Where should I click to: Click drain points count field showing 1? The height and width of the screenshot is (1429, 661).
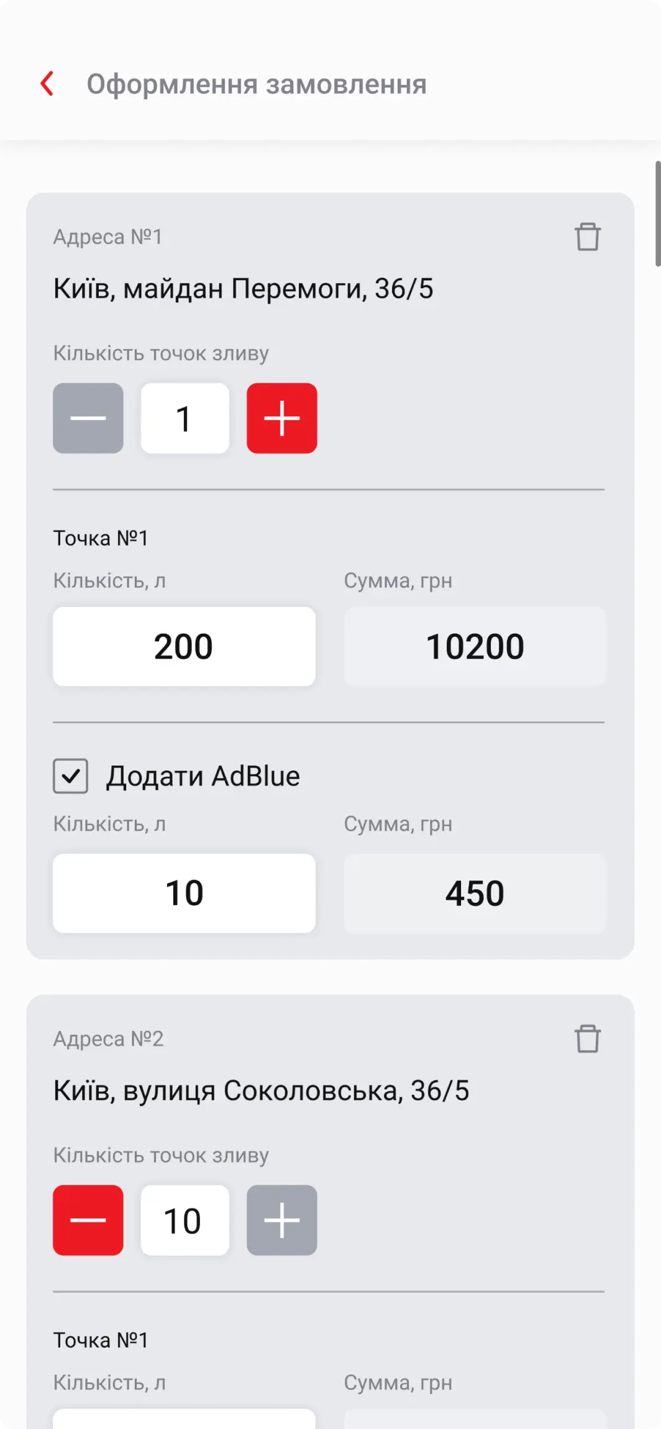tap(185, 418)
